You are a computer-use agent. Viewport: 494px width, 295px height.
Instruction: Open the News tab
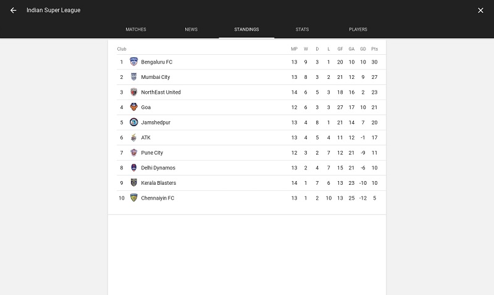click(191, 29)
